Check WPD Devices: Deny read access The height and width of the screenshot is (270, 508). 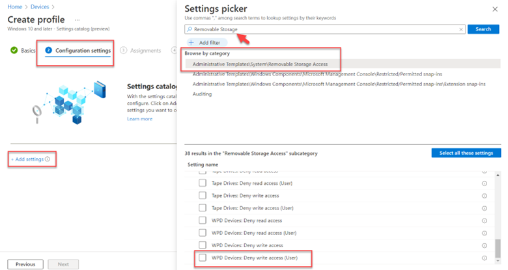coord(203,220)
